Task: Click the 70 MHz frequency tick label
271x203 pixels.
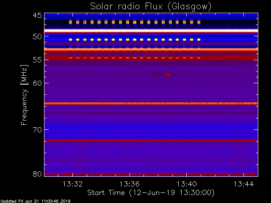Action: pos(37,130)
